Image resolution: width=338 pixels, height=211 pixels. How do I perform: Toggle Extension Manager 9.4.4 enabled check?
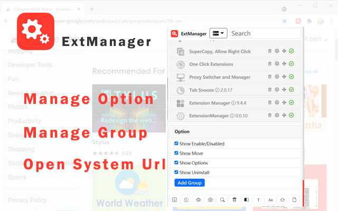(292, 102)
